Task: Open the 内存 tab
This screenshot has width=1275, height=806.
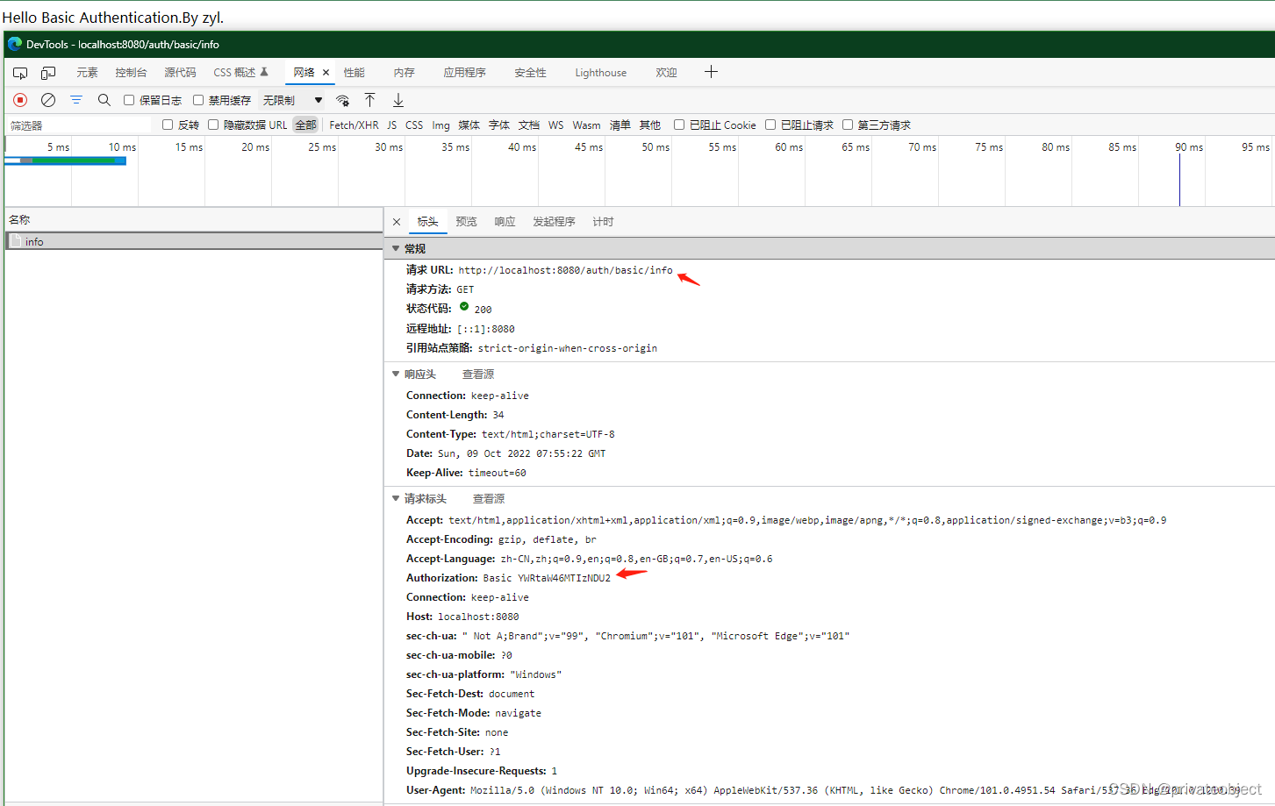Action: point(404,73)
